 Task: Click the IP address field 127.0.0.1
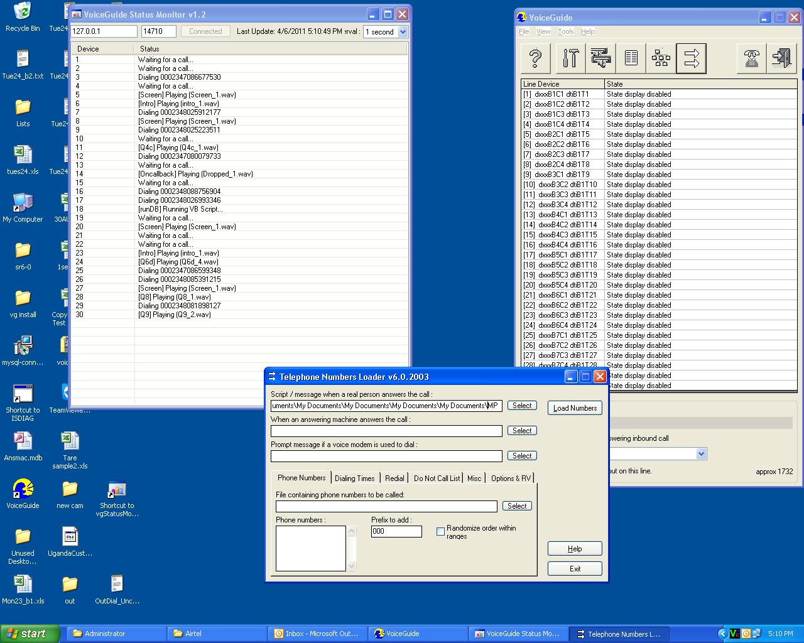(x=104, y=31)
